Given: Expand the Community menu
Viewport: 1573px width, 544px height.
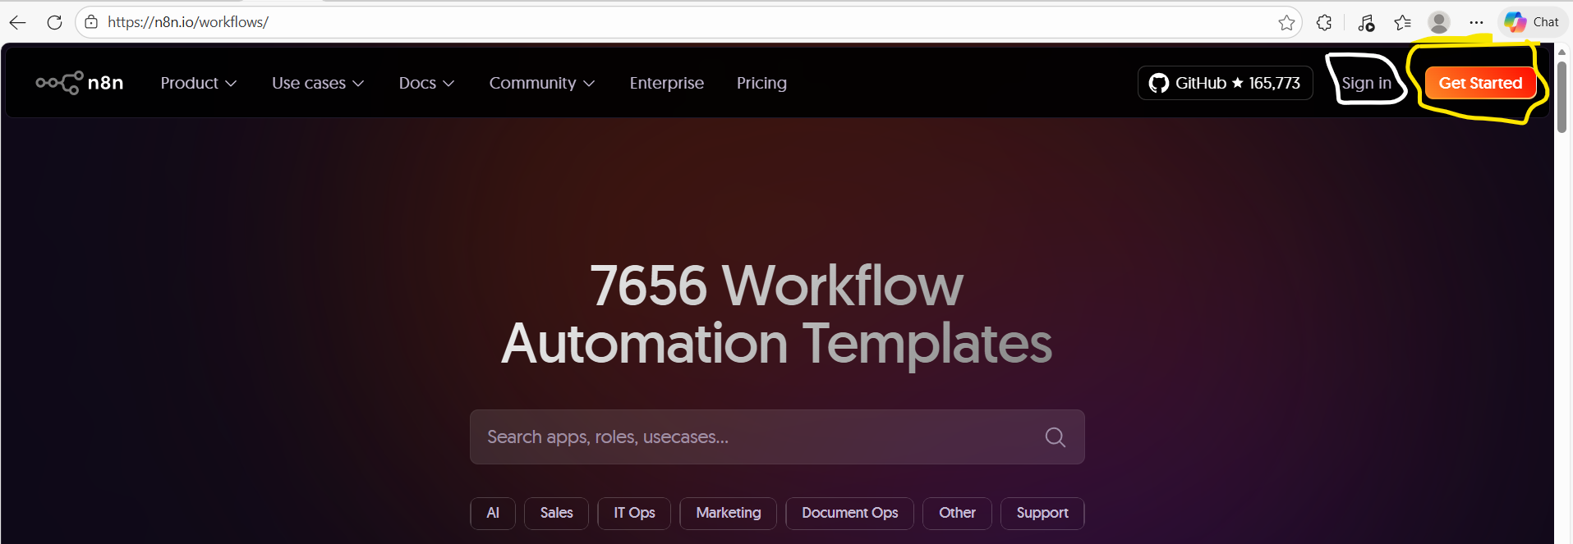Looking at the screenshot, I should click(x=542, y=83).
